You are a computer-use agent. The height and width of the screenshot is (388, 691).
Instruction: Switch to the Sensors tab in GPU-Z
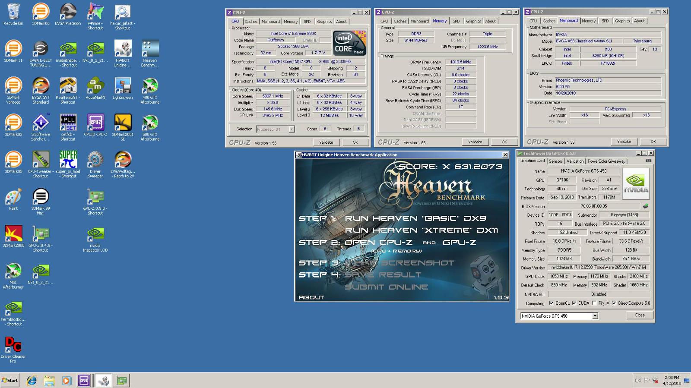pyautogui.click(x=556, y=161)
